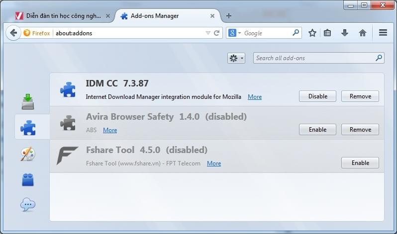This screenshot has height=234, width=397.
Task: Click the IDM CC puzzle icon
Action: (x=68, y=89)
